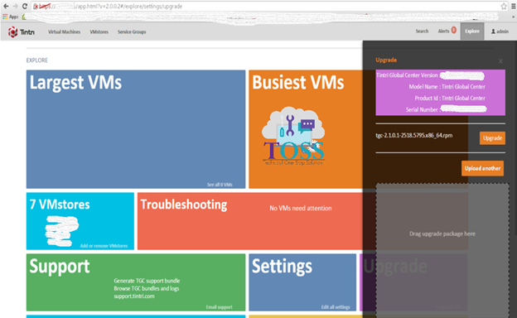This screenshot has height=318, width=517.
Task: Click Add or remove VMstores link
Action: point(104,246)
